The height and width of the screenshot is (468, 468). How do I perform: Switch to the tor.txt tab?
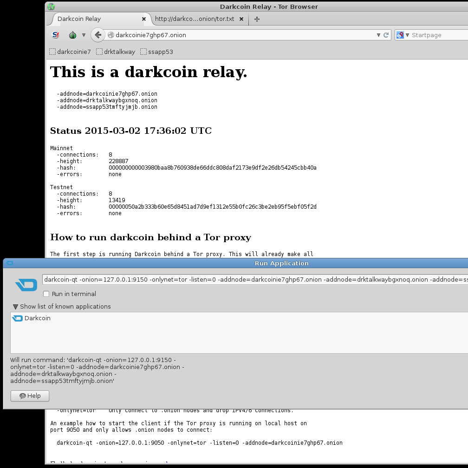pos(195,19)
